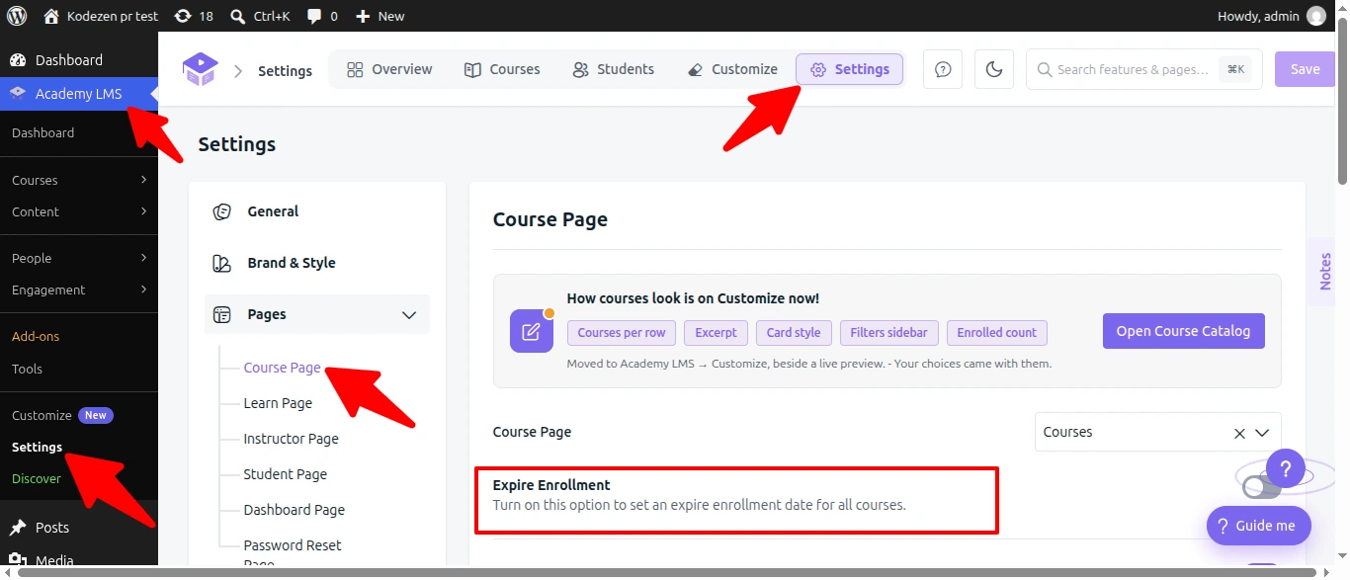The width and height of the screenshot is (1350, 580).
Task: Click the help question mark icon button
Action: tap(943, 69)
